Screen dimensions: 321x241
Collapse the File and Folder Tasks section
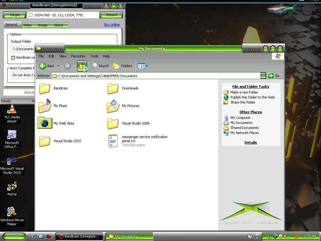250,87
